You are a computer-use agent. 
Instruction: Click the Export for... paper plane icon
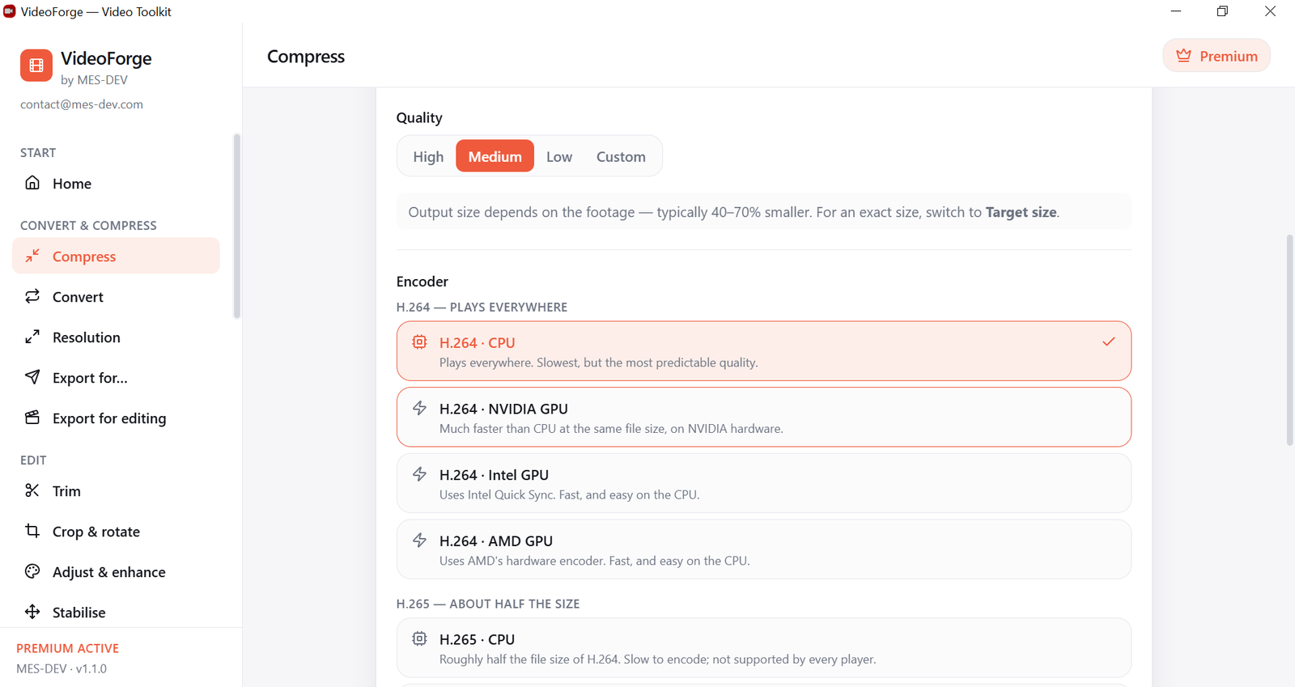32,377
